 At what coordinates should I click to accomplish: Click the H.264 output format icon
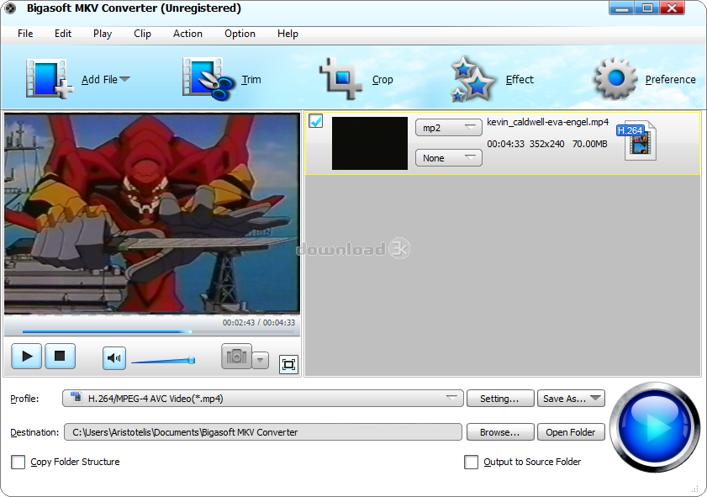click(x=636, y=140)
